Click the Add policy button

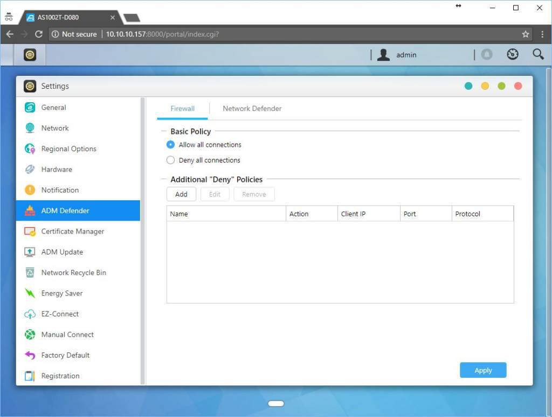181,194
